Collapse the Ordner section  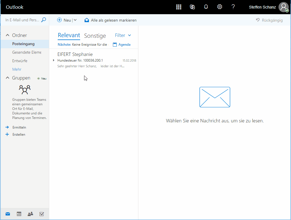(7, 35)
